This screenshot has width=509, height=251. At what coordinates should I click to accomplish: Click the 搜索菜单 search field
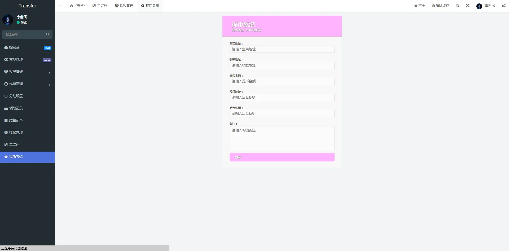point(24,34)
